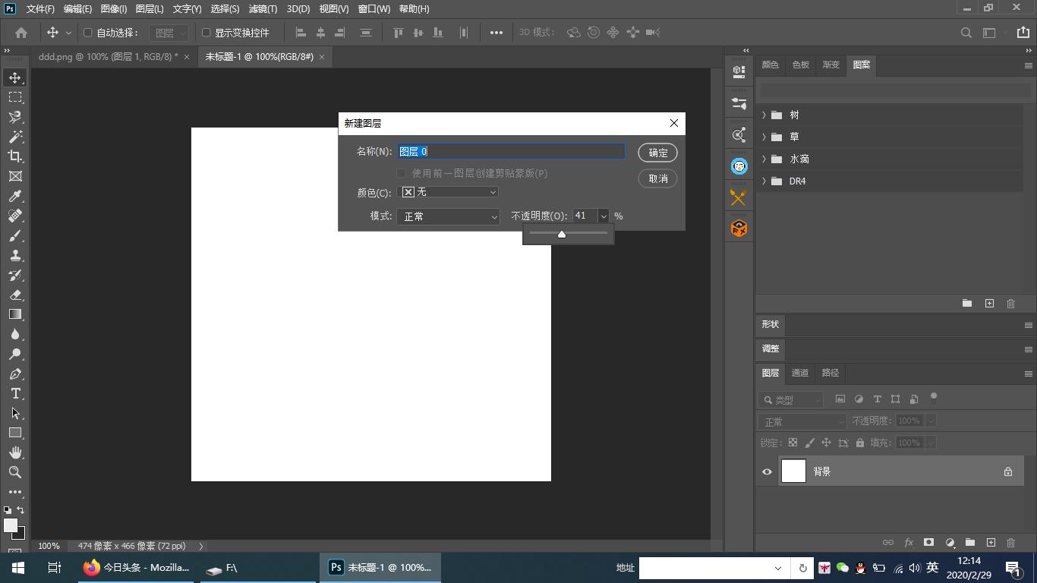Select the Crop tool
The image size is (1037, 583).
tap(15, 156)
